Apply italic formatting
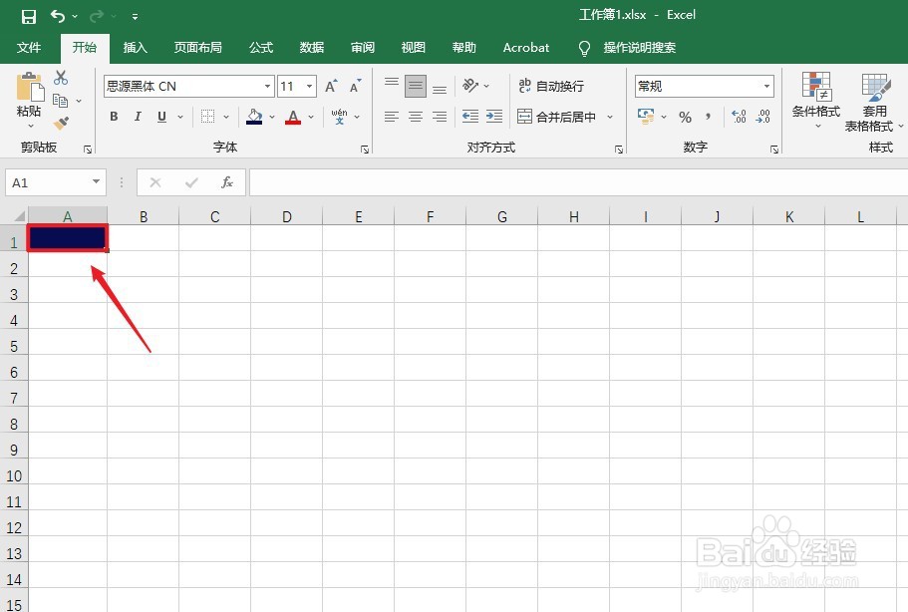908x612 pixels. coord(138,117)
